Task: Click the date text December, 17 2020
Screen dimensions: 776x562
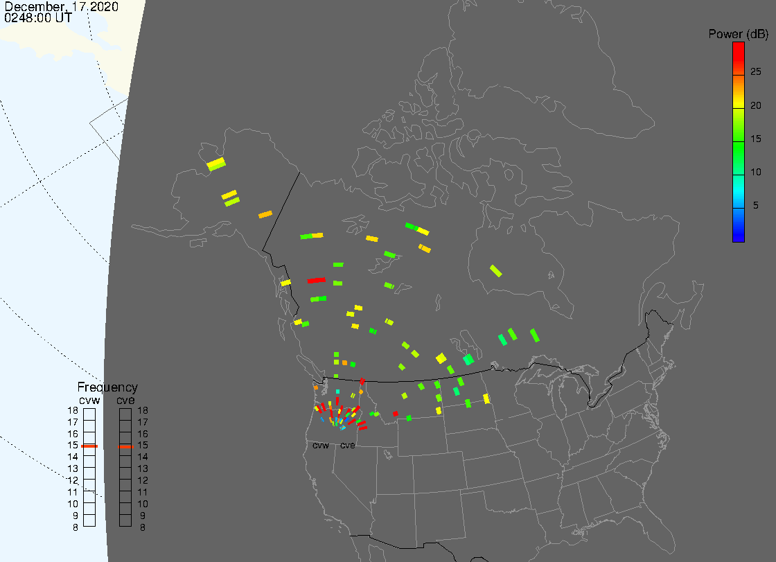Action: [62, 6]
